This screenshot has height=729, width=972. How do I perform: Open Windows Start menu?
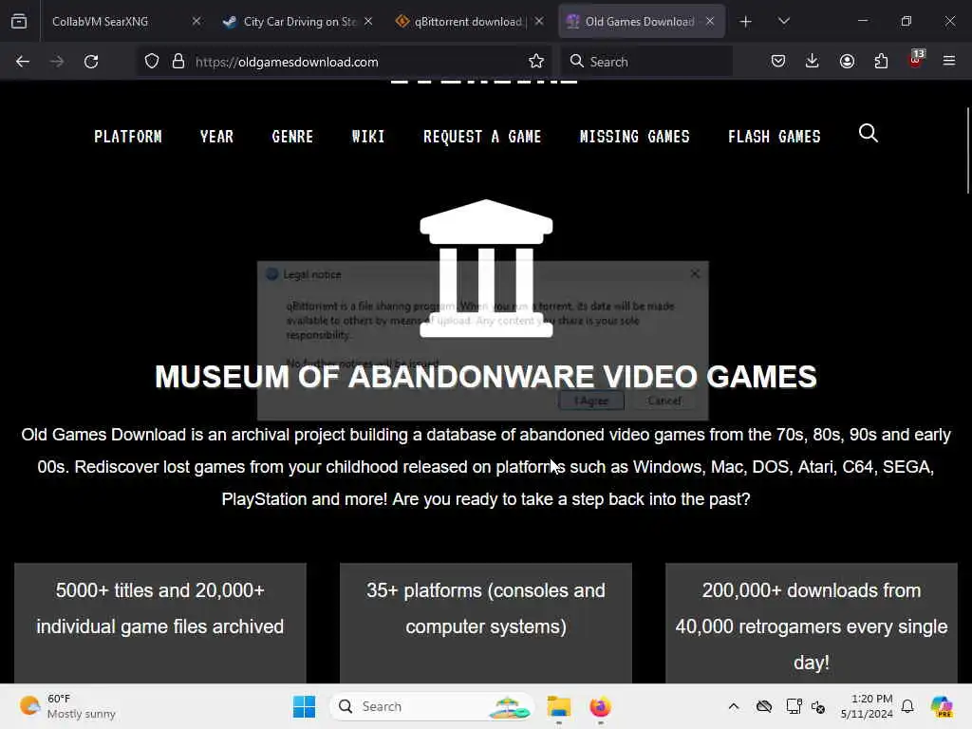(305, 706)
